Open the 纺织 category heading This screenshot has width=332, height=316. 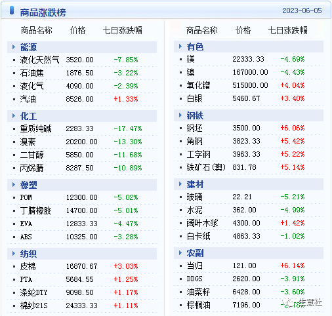click(x=28, y=254)
